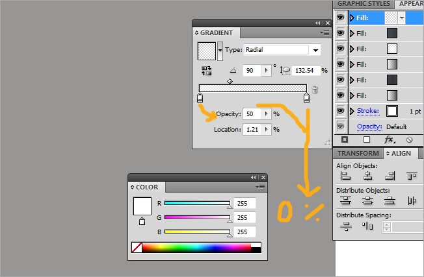
Task: Click the aspect ratio field showing 132.54
Action: point(306,71)
